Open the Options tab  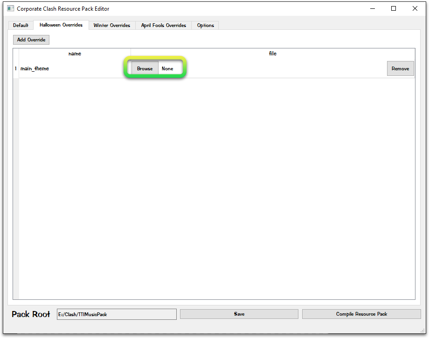(205, 25)
